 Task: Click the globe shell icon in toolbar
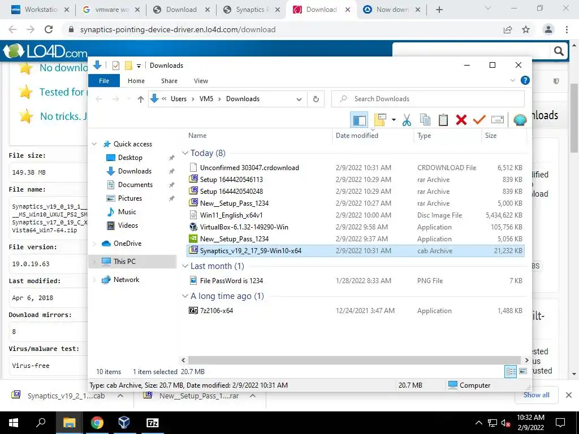520,120
